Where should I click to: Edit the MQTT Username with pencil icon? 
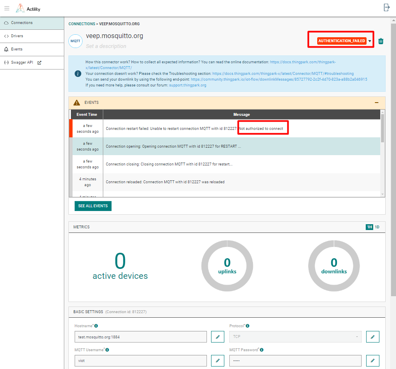coord(217,361)
